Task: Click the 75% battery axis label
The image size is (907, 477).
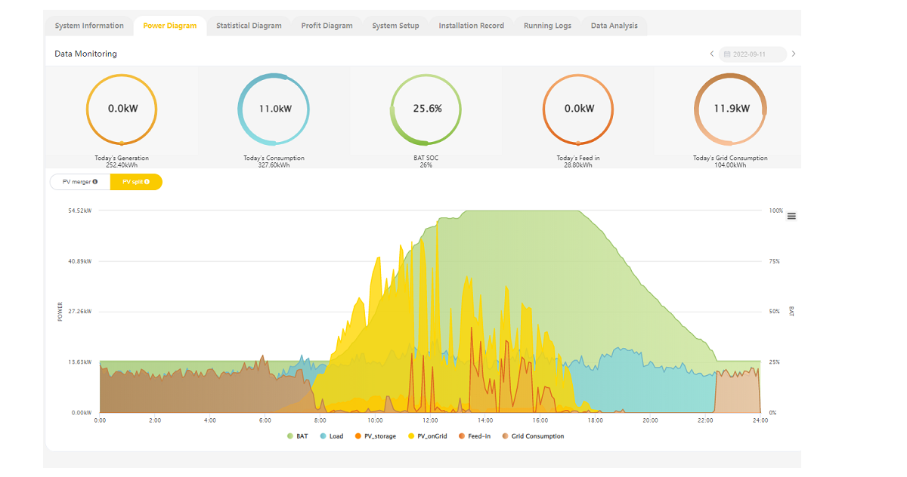Action: coord(775,261)
